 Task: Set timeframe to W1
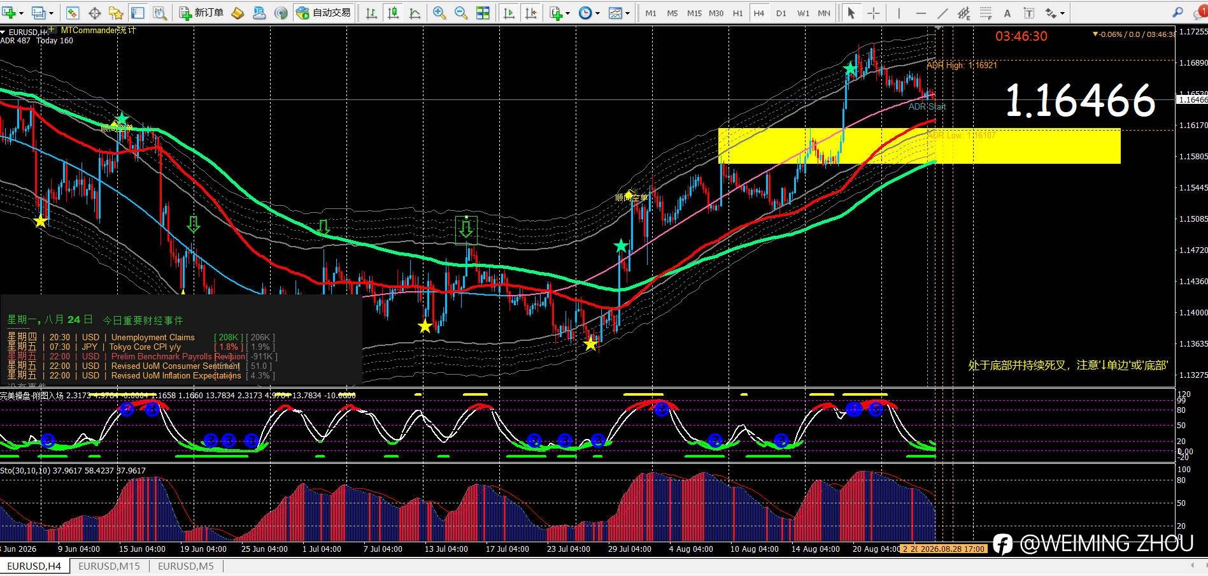tap(803, 13)
